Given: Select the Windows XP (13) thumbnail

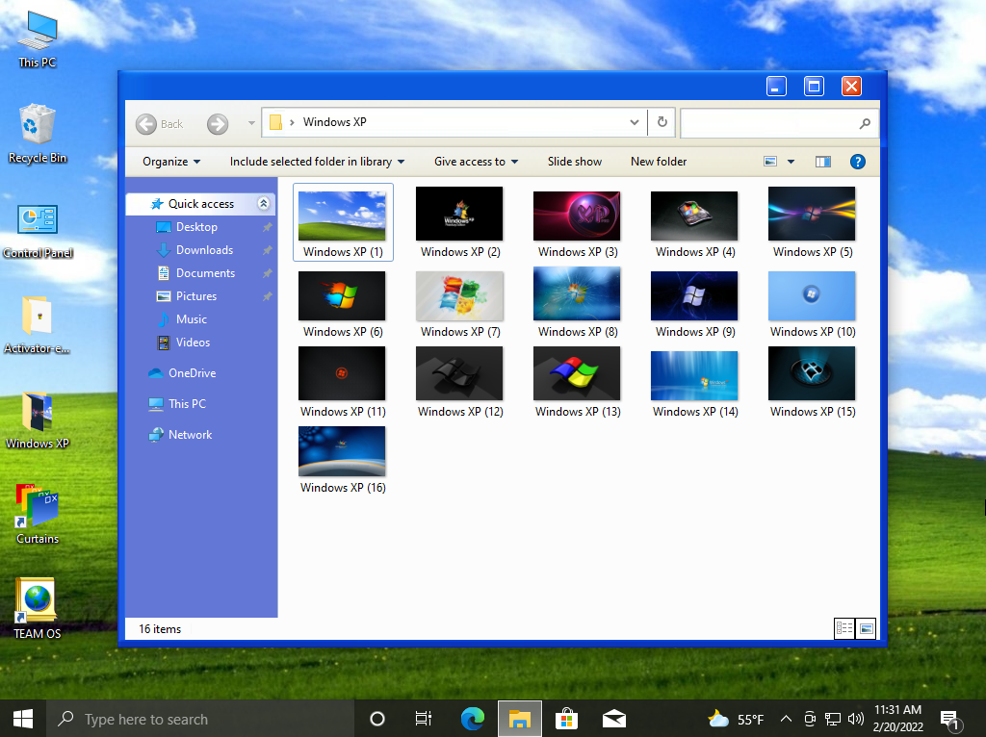Looking at the screenshot, I should coord(578,383).
